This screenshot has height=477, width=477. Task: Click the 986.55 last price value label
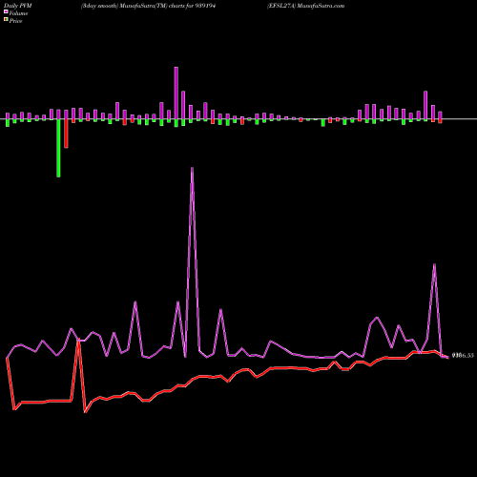pyautogui.click(x=463, y=356)
